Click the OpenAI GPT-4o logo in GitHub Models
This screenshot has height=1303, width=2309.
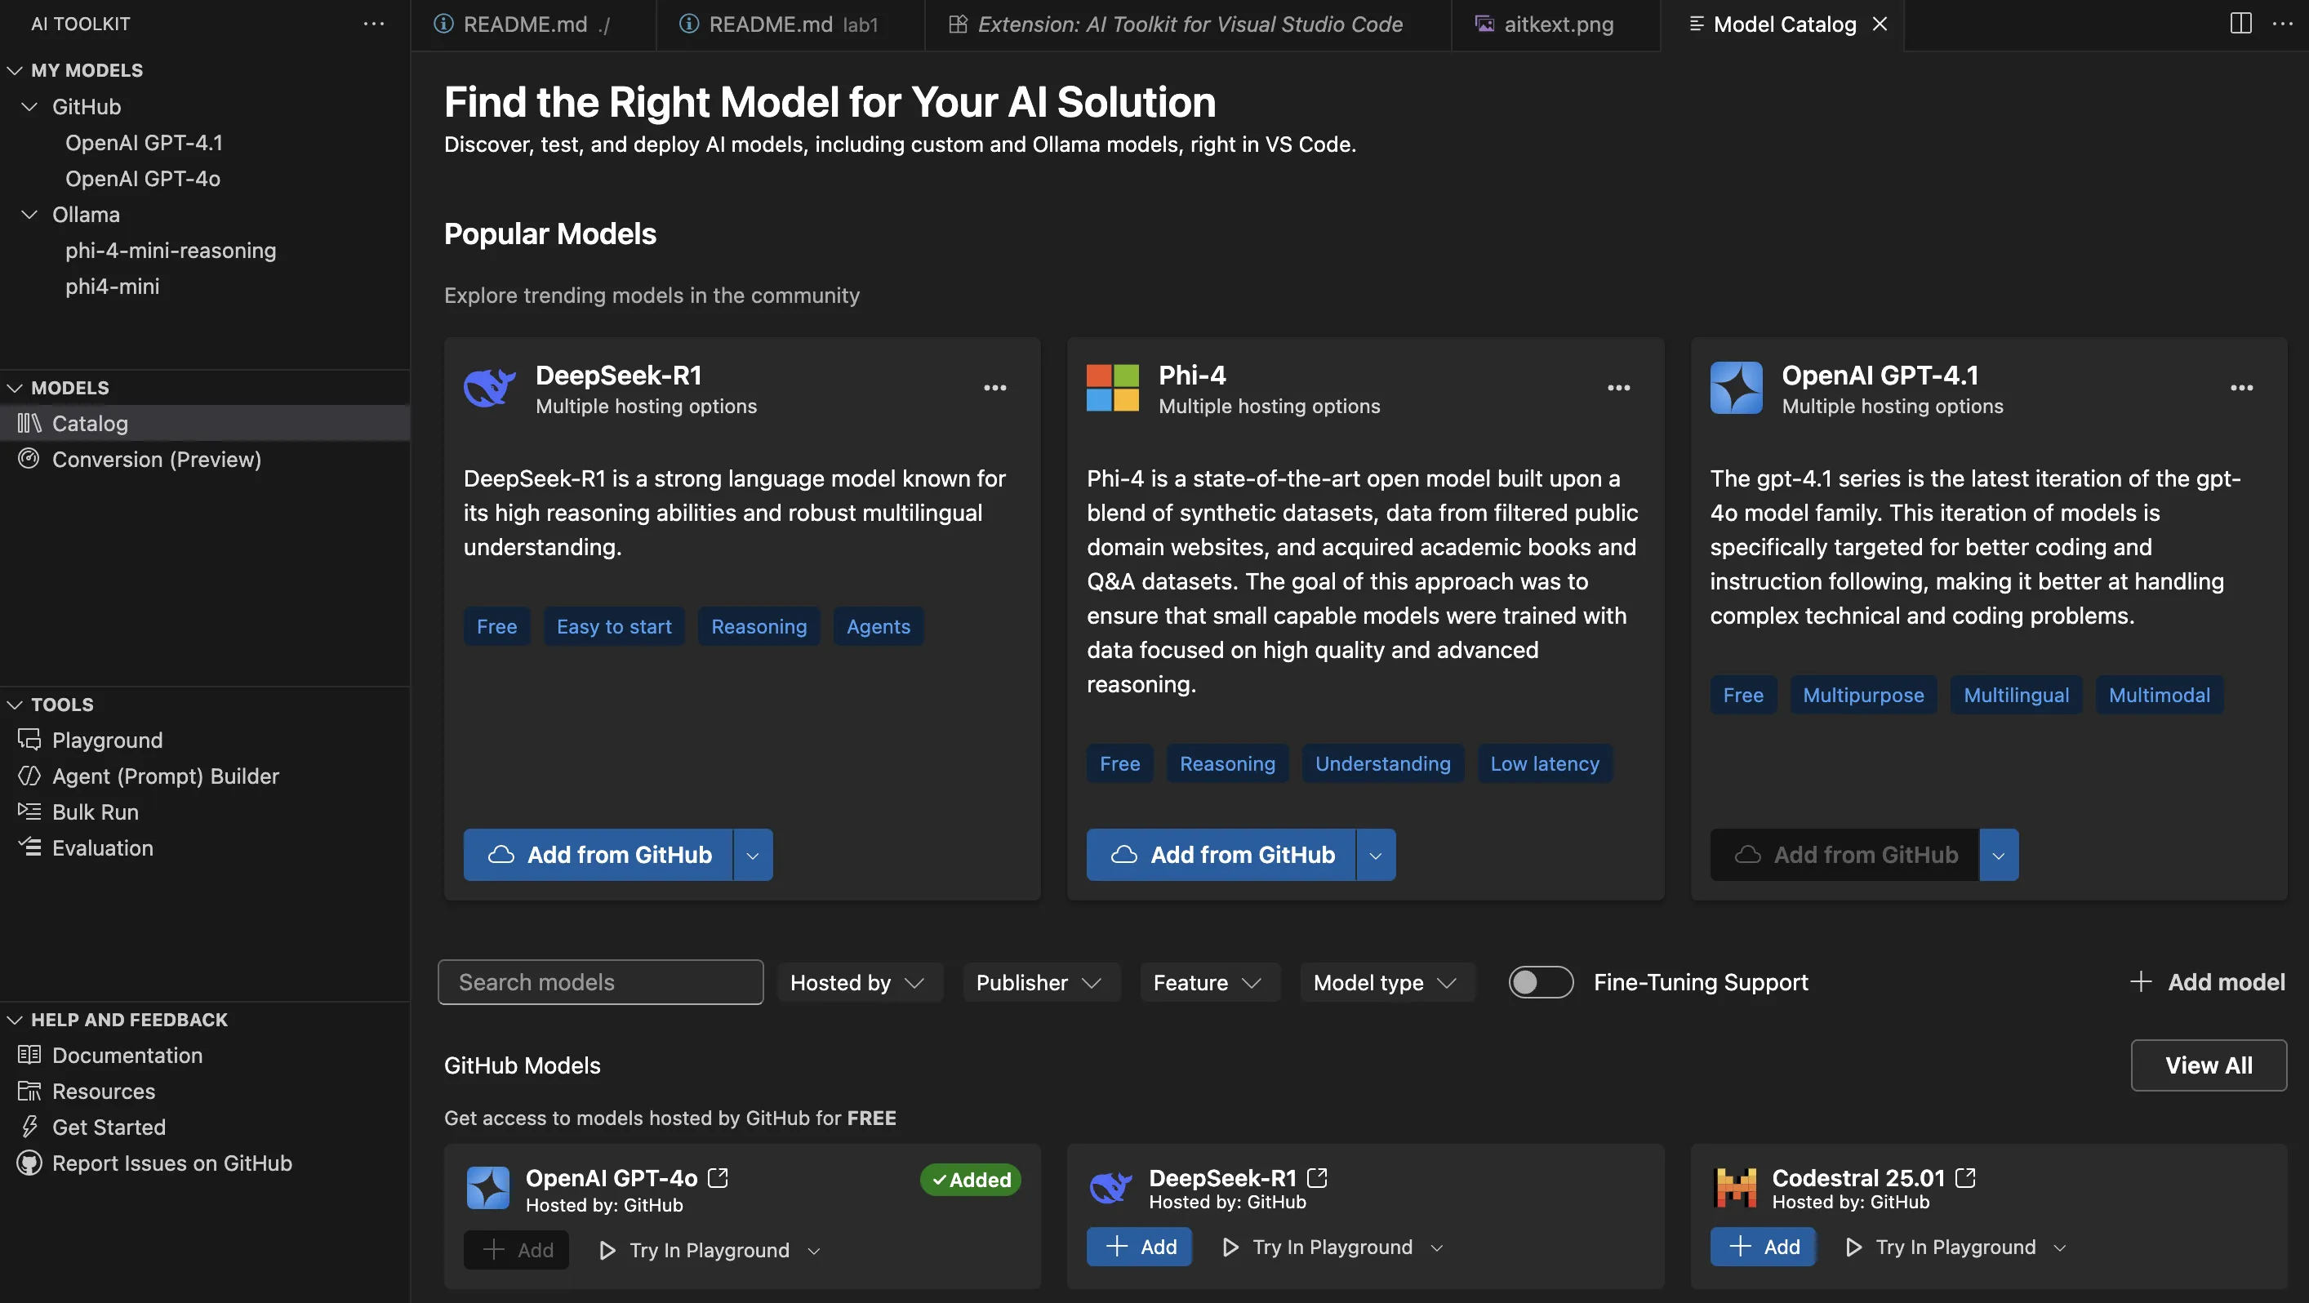click(487, 1188)
